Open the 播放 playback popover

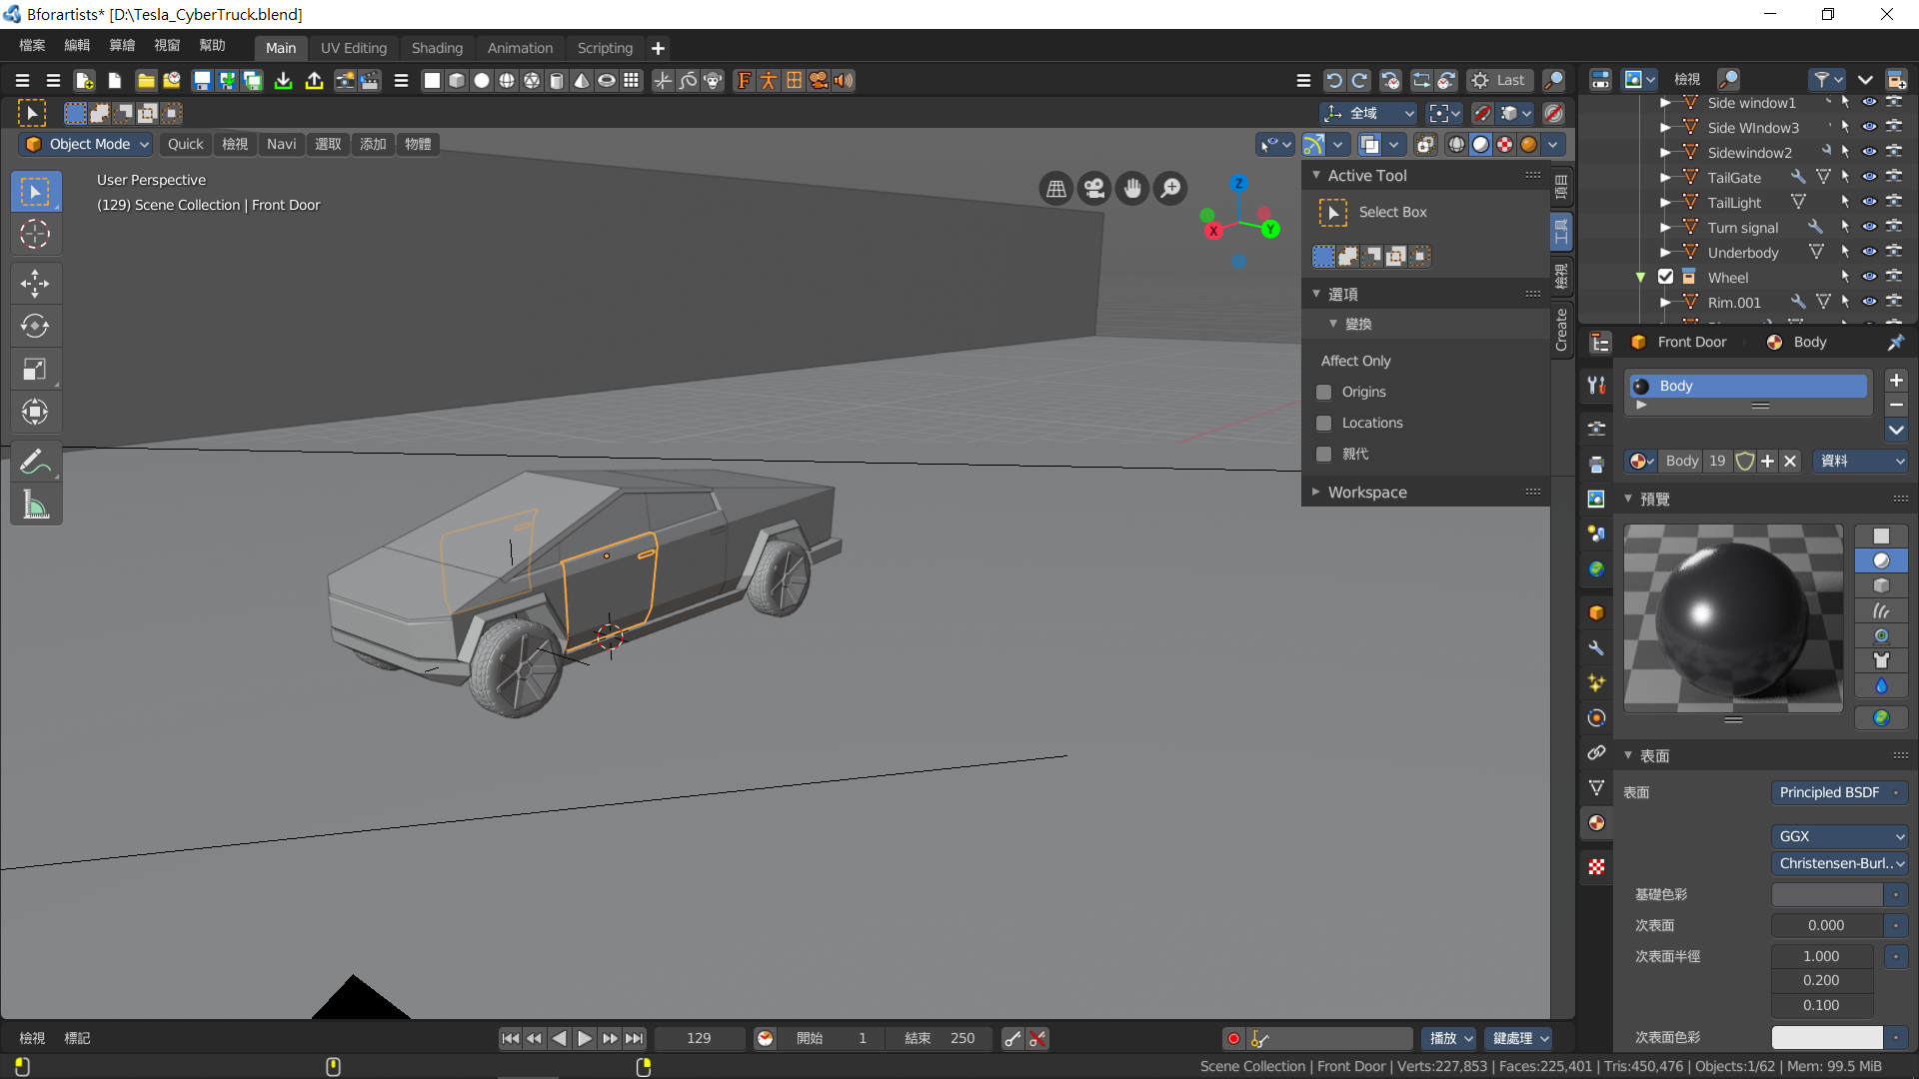(1450, 1039)
